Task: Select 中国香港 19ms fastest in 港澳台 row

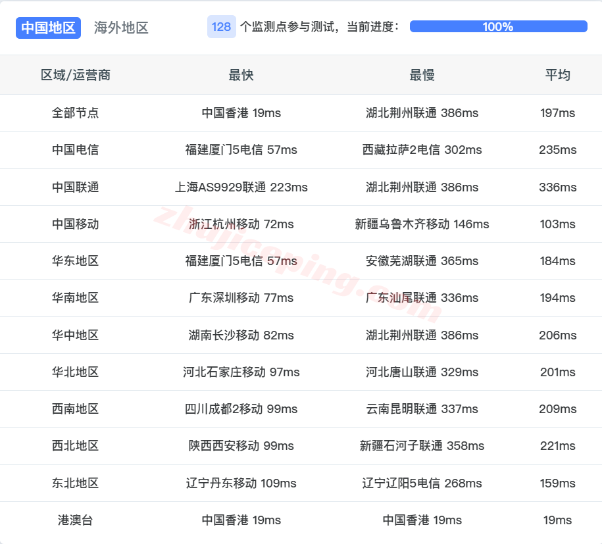Action: [x=241, y=520]
